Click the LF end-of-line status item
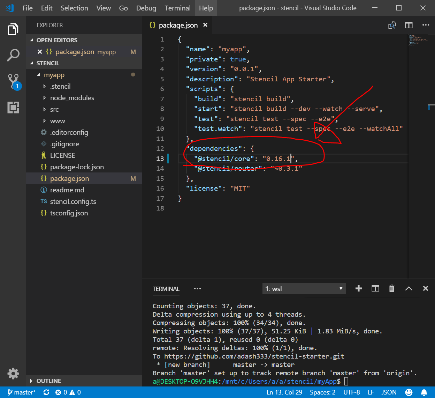This screenshot has width=435, height=398. [371, 392]
